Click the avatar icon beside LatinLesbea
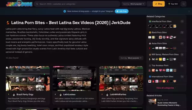Screen dimensions: 192x110 61,95
